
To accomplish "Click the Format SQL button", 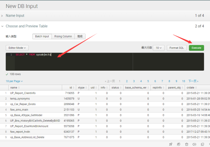I will [177, 48].
